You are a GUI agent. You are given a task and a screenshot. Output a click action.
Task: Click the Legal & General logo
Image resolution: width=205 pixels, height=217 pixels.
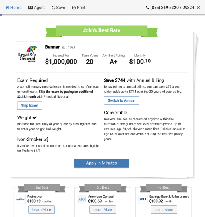click(x=28, y=54)
